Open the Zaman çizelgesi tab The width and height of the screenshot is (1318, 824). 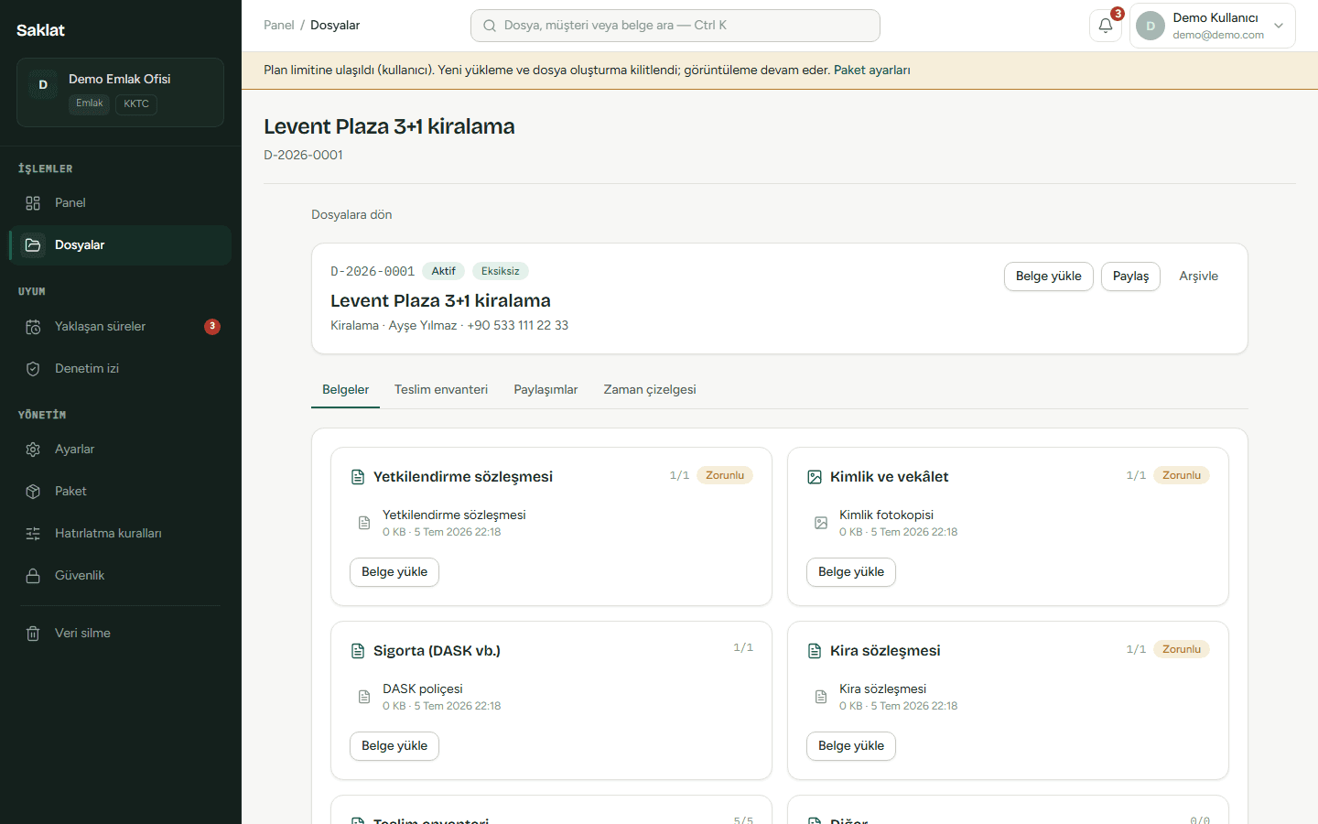tap(650, 390)
